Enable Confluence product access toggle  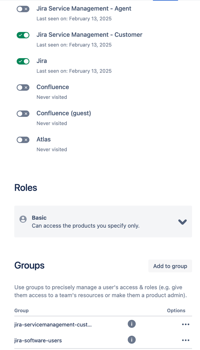23,88
